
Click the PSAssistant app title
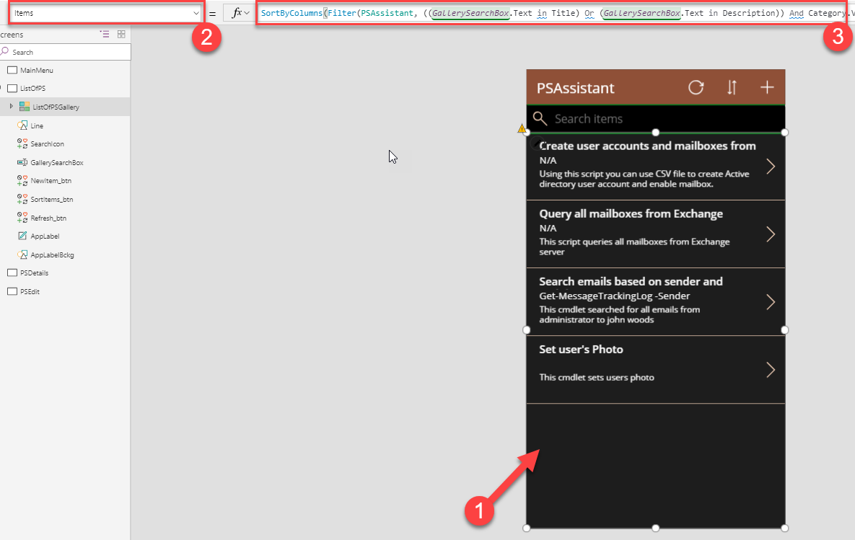(575, 88)
